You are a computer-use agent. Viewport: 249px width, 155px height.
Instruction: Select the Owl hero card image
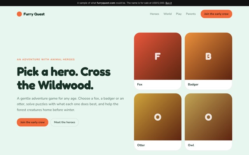(x=209, y=117)
